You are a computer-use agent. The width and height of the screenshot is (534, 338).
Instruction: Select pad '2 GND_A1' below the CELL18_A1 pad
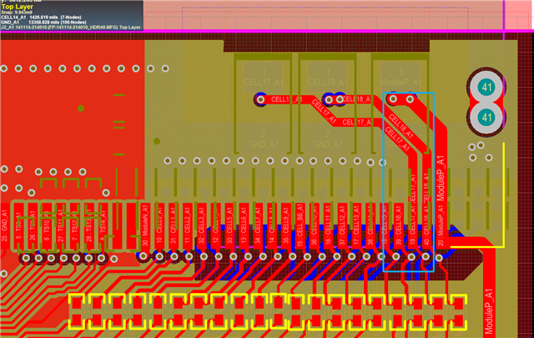click(x=328, y=138)
